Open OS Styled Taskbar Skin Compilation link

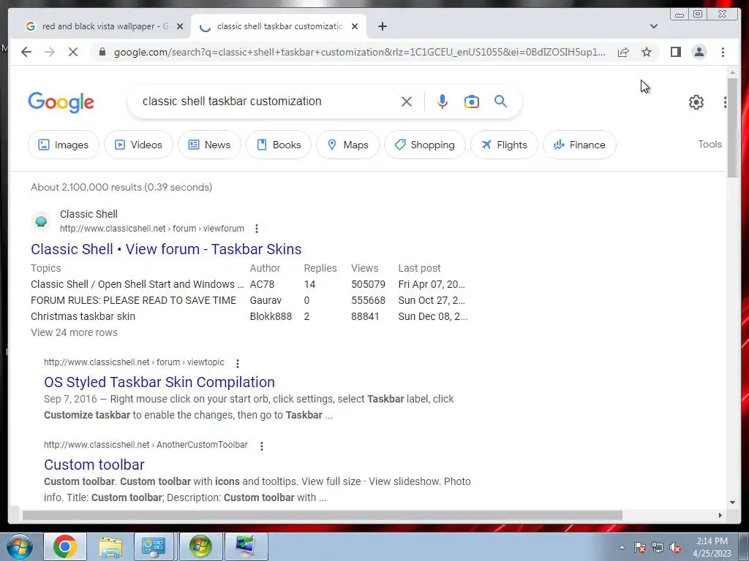159,382
